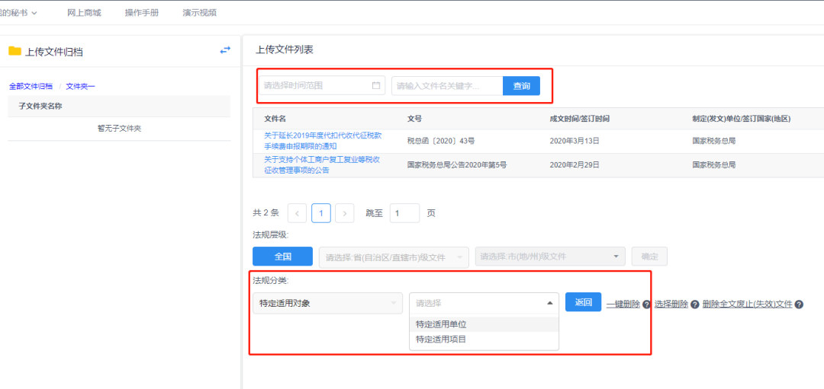This screenshot has height=389, width=824.
Task: Open 演示视频 menu item
Action: click(199, 13)
